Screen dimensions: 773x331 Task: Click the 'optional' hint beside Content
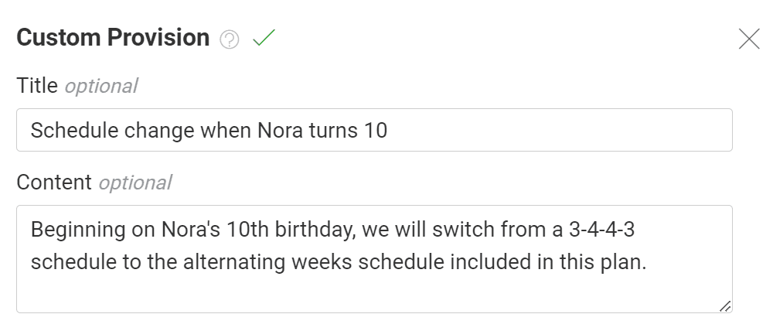click(x=135, y=183)
